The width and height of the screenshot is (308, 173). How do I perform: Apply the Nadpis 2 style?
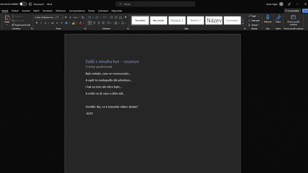195,20
